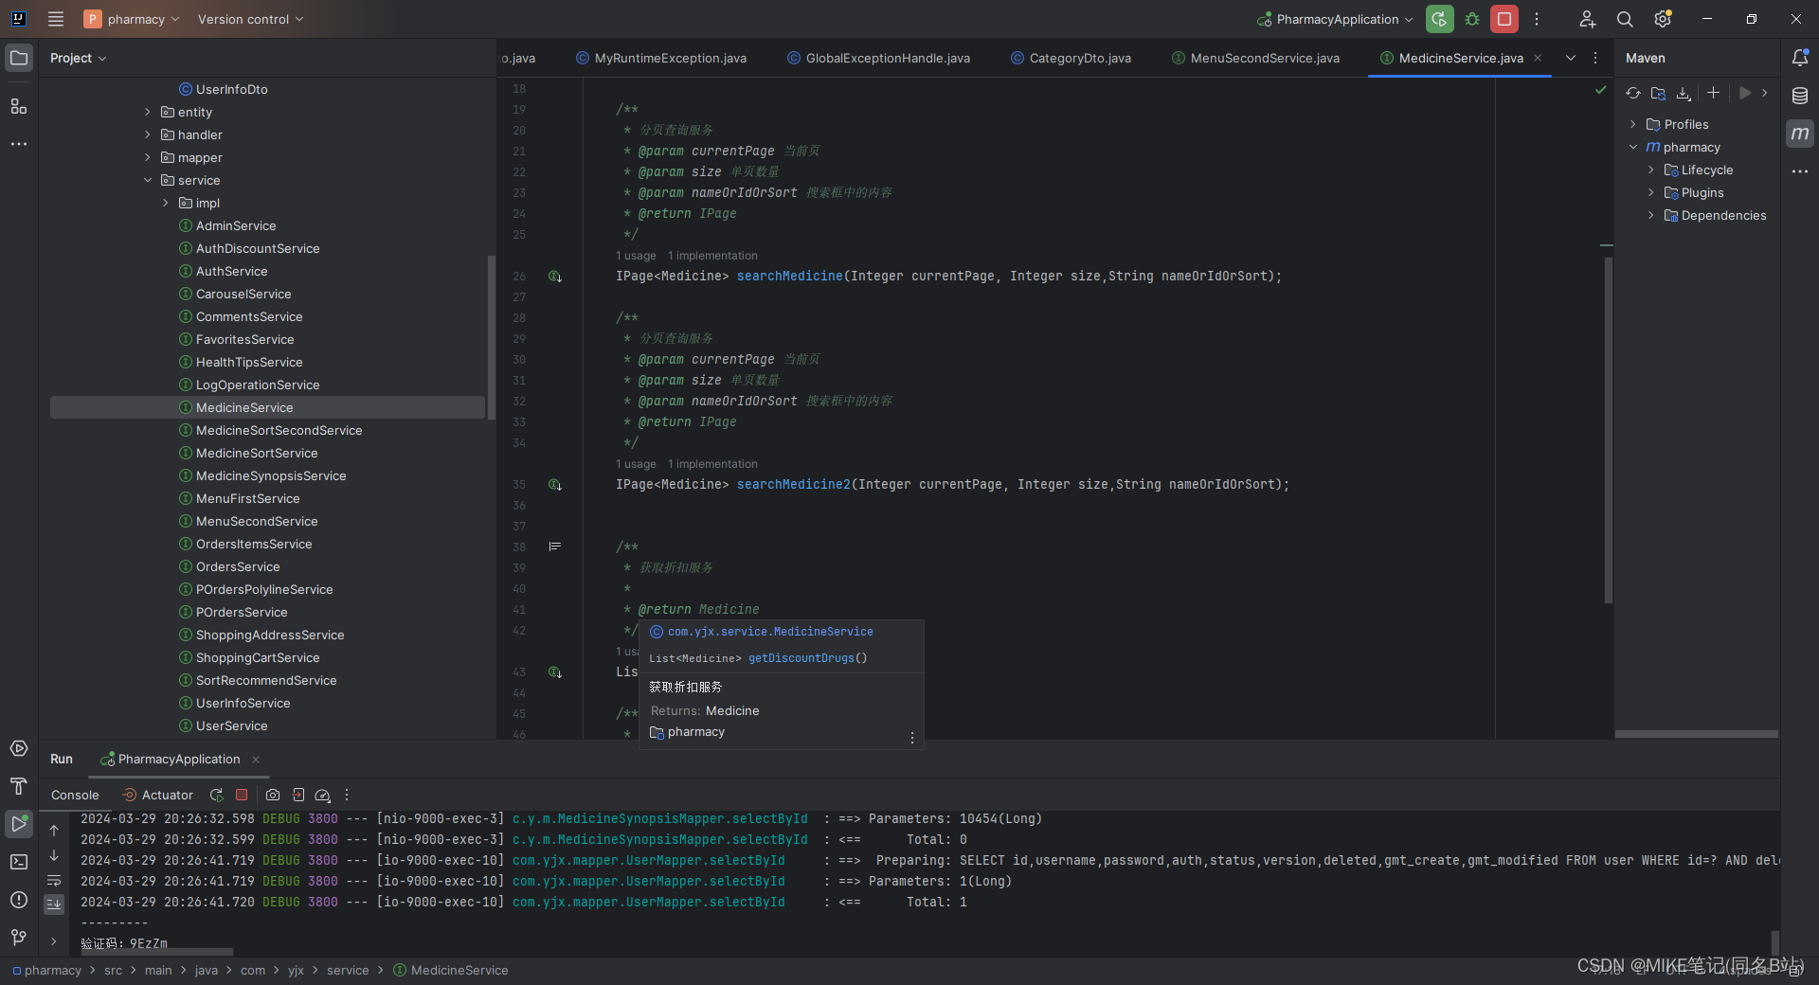Toggle soft-wrap in the console
The height and width of the screenshot is (985, 1819).
[x=54, y=881]
